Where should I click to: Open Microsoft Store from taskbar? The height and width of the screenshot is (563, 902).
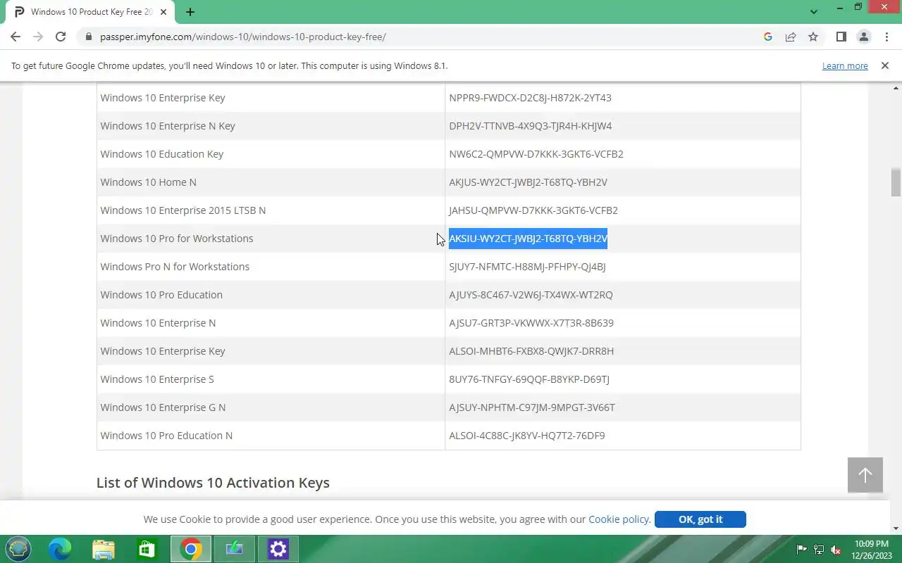(147, 549)
